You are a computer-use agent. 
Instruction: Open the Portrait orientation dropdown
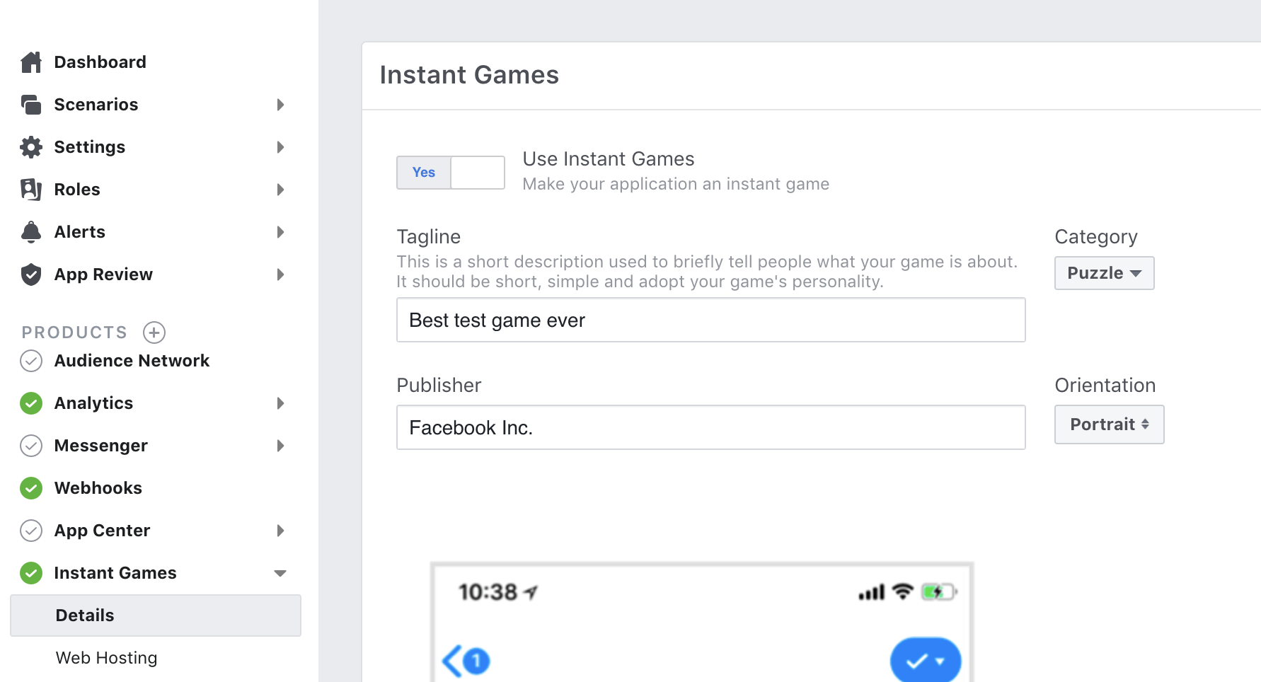click(1109, 424)
